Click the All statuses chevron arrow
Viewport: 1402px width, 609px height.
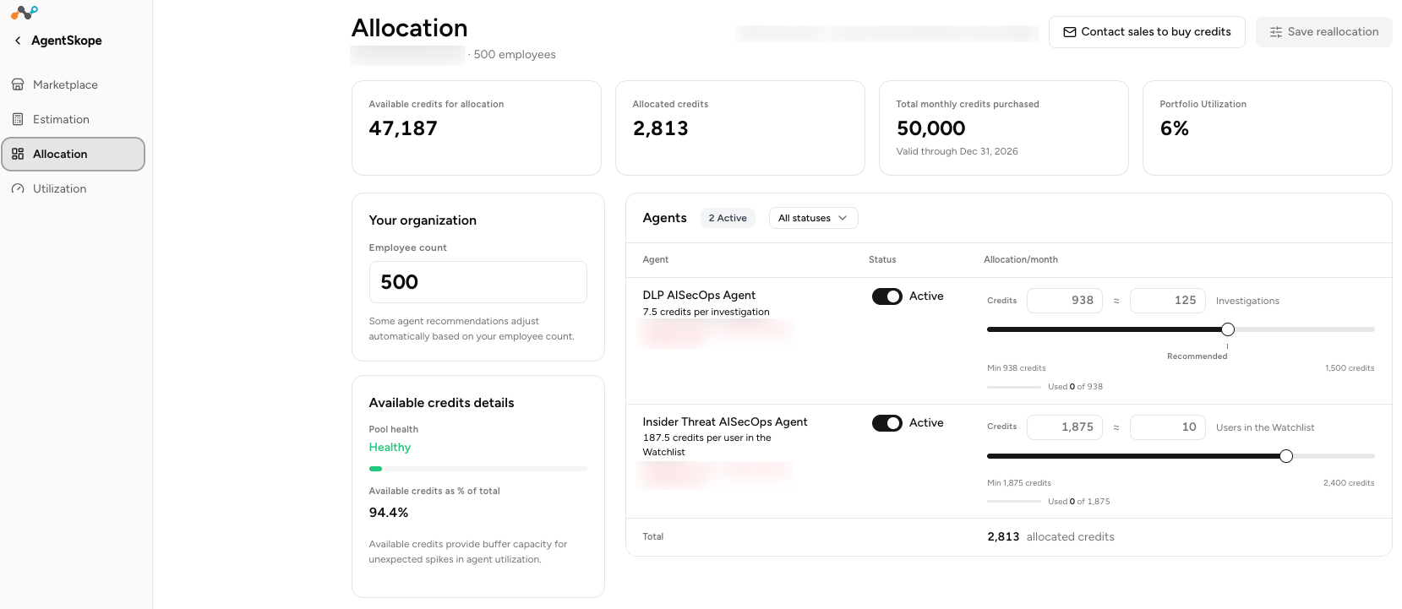pyautogui.click(x=843, y=218)
